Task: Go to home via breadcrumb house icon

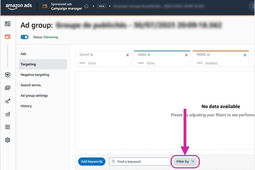Action: tap(86, 6)
